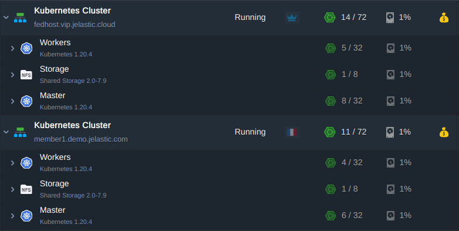This screenshot has height=231, width=459.
Task: Click the French flag region icon
Action: (292, 132)
